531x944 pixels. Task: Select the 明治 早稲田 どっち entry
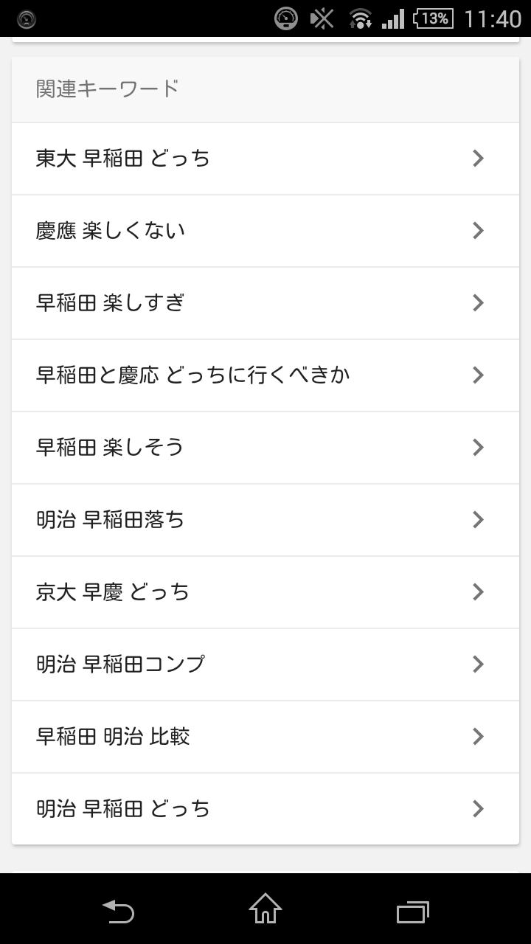click(x=123, y=809)
